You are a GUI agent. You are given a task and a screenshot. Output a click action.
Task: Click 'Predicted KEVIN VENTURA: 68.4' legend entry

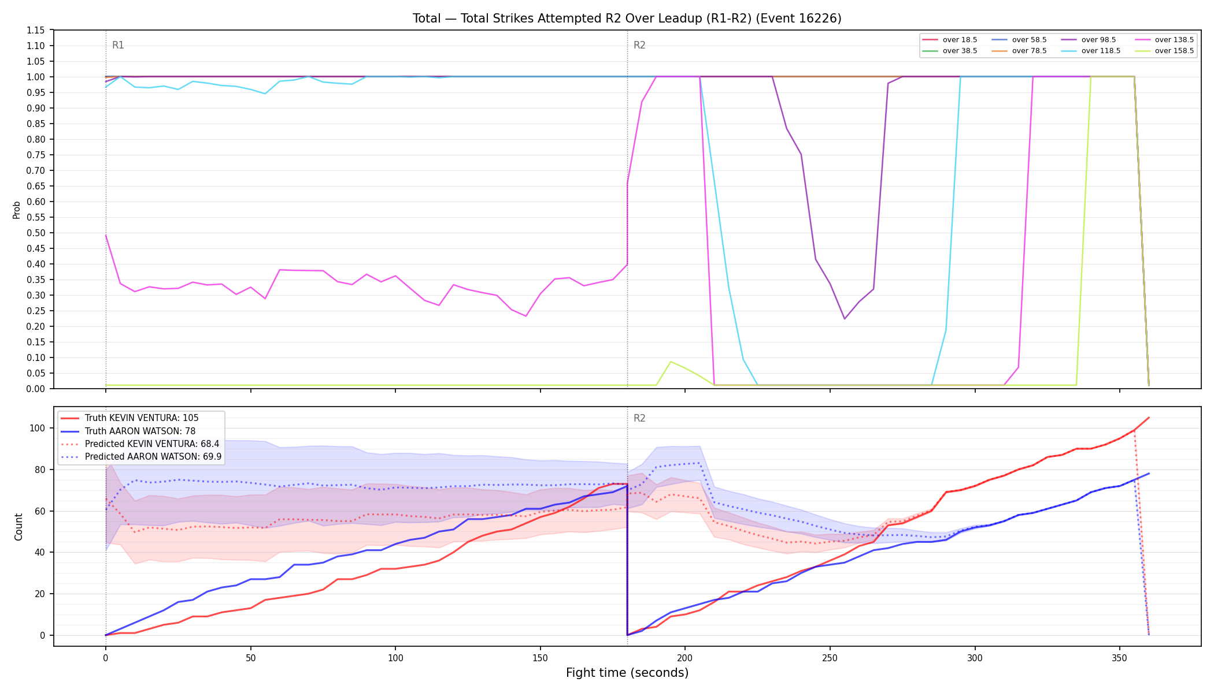tap(140, 444)
